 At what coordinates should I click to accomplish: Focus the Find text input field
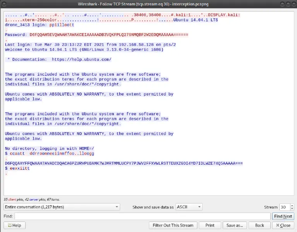(x=142, y=216)
